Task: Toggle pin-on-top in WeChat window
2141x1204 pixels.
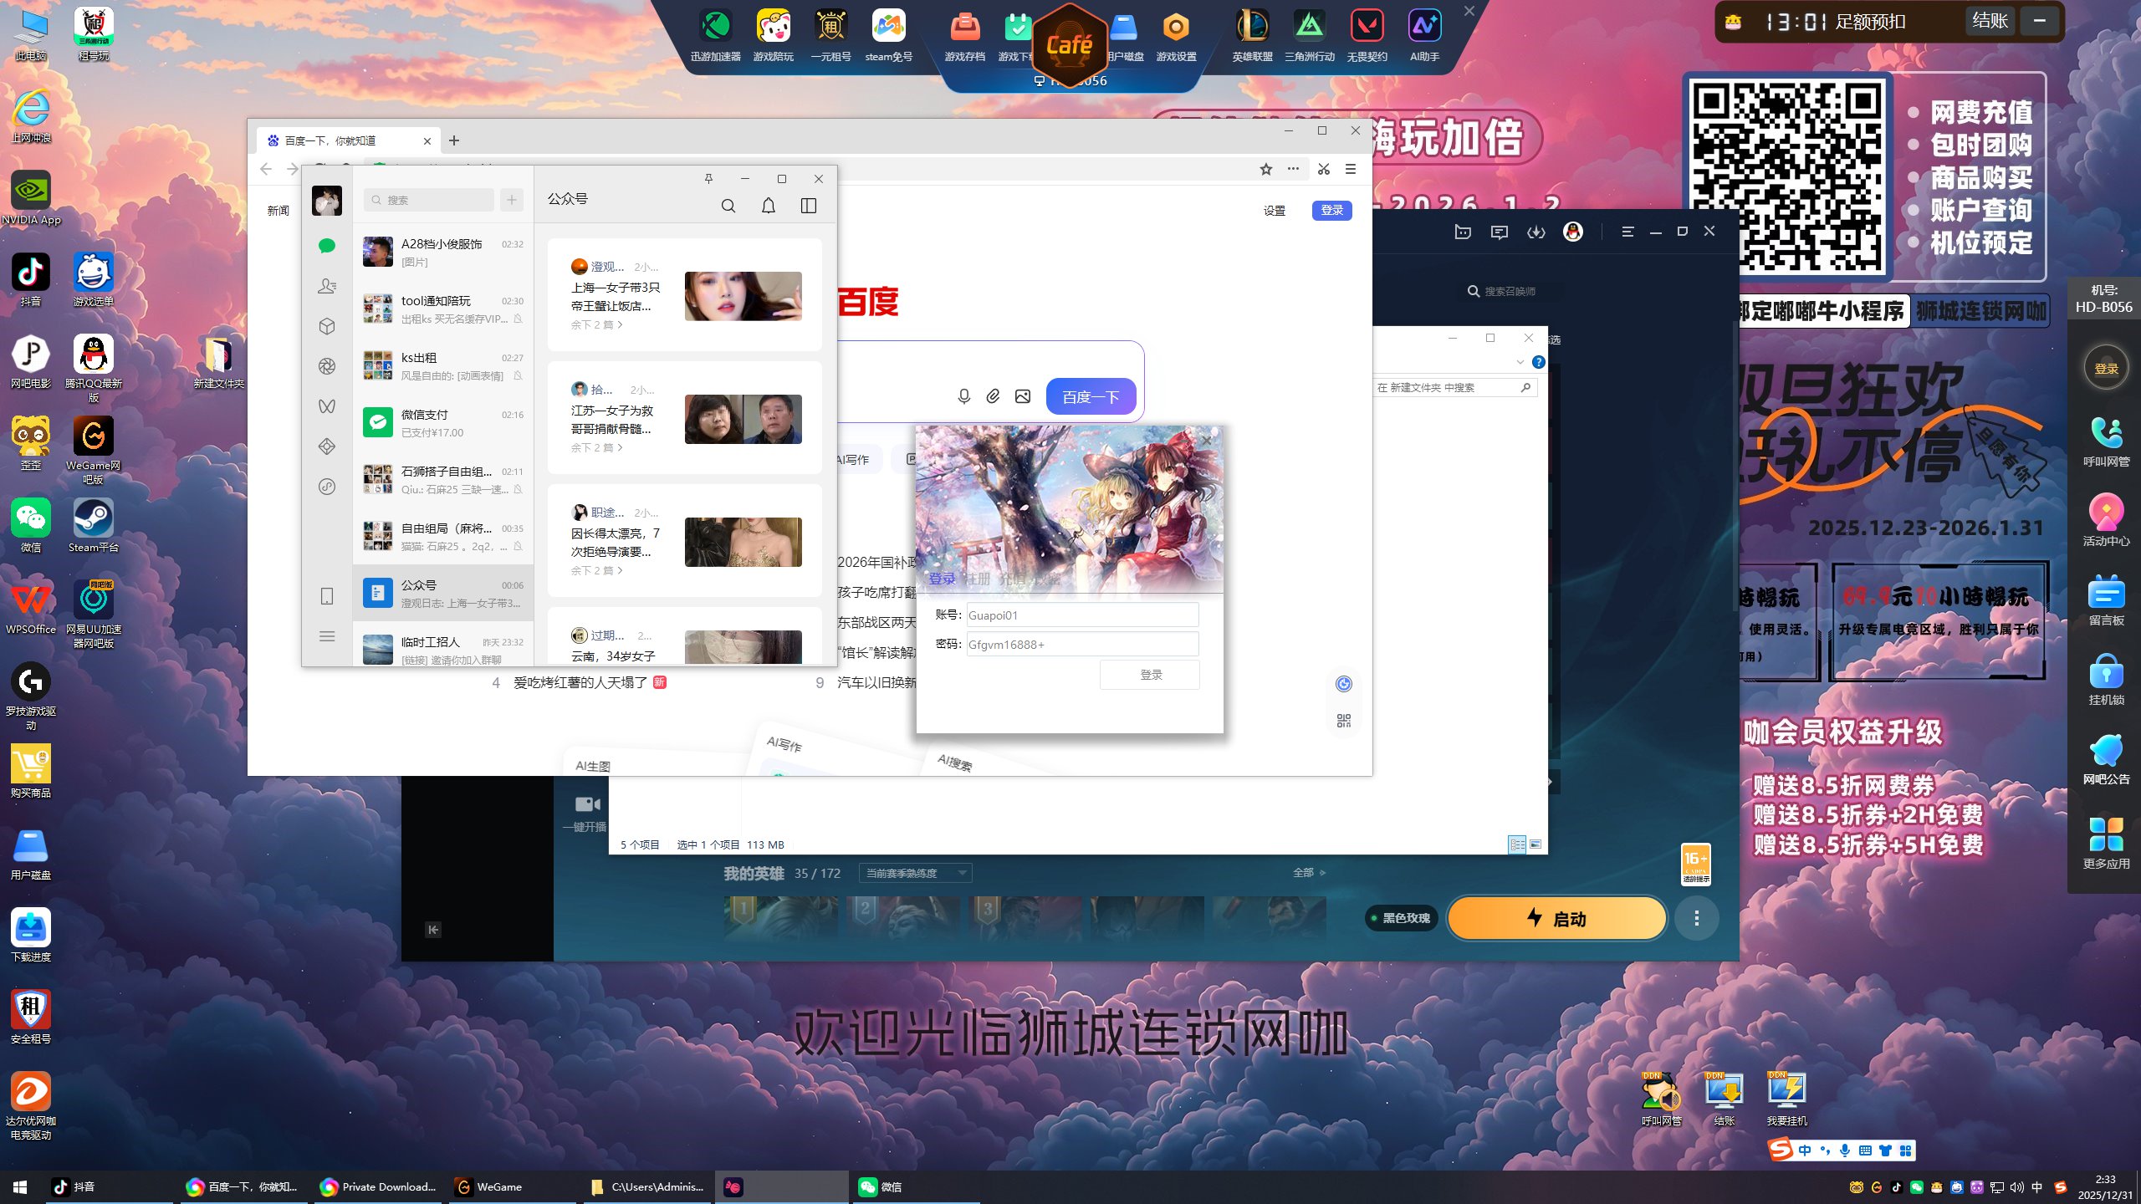Action: click(x=708, y=179)
